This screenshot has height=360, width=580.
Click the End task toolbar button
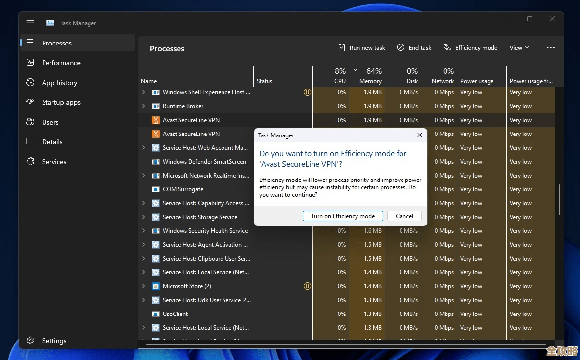click(414, 48)
